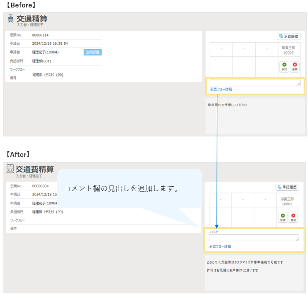The width and height of the screenshot is (308, 294).
Task: Focus the コメント text box in After panel
Action: 253,238
